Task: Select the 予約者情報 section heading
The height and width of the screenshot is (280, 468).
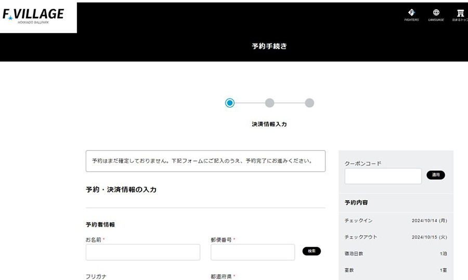Action: tap(100, 225)
